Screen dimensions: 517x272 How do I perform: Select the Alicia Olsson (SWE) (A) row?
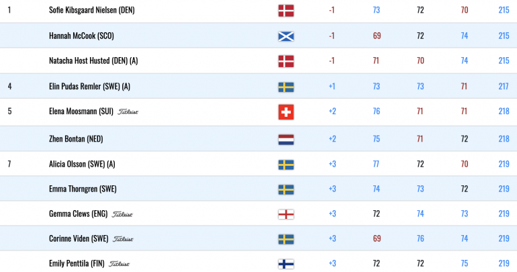[x=258, y=164]
